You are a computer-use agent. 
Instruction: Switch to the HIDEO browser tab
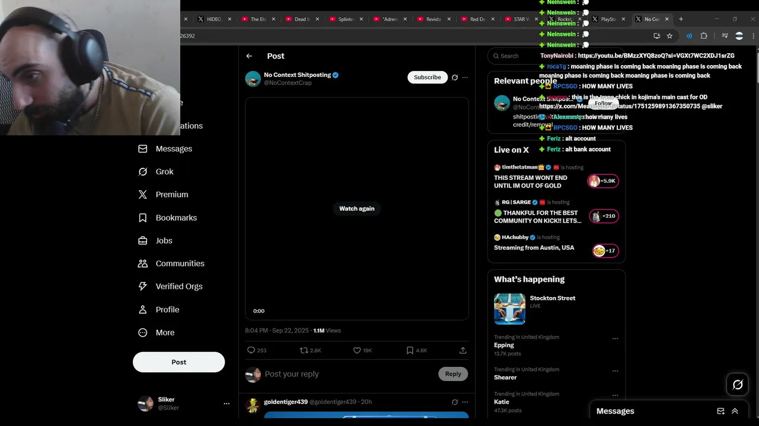tap(212, 19)
